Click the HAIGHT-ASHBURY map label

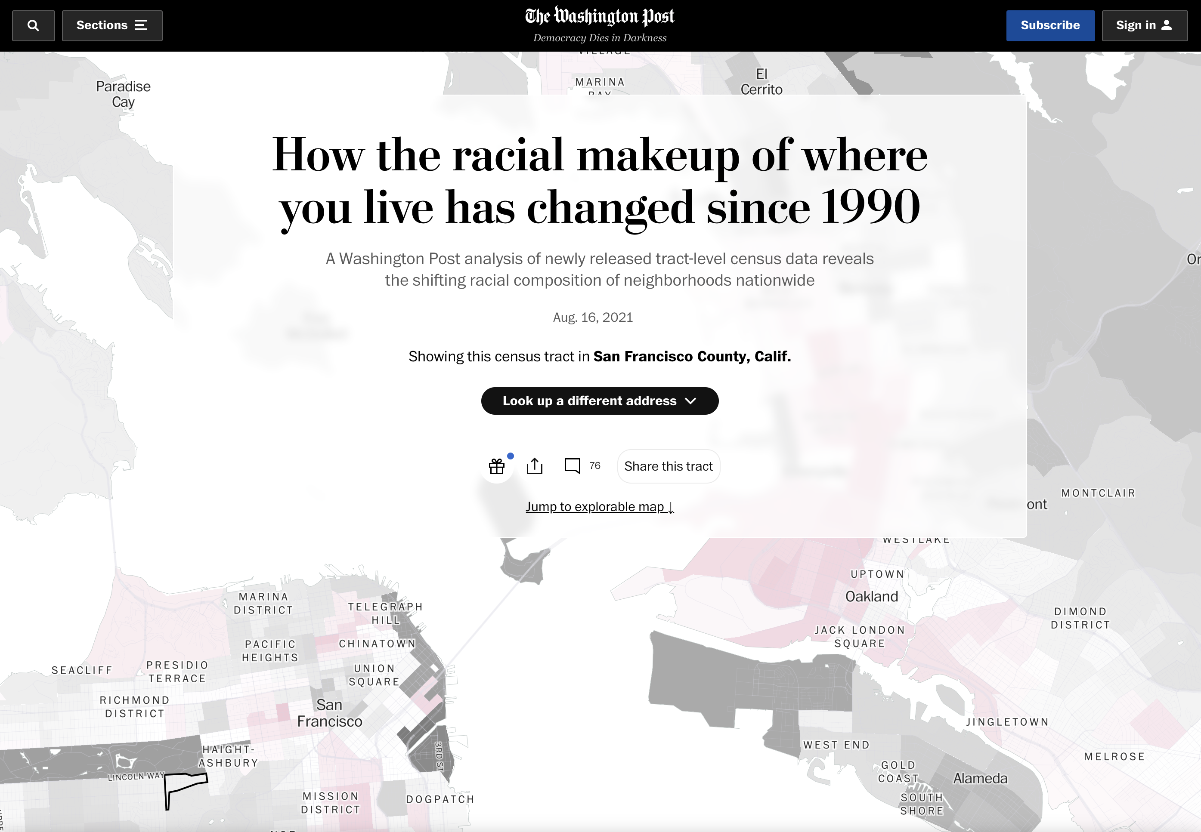click(x=229, y=756)
